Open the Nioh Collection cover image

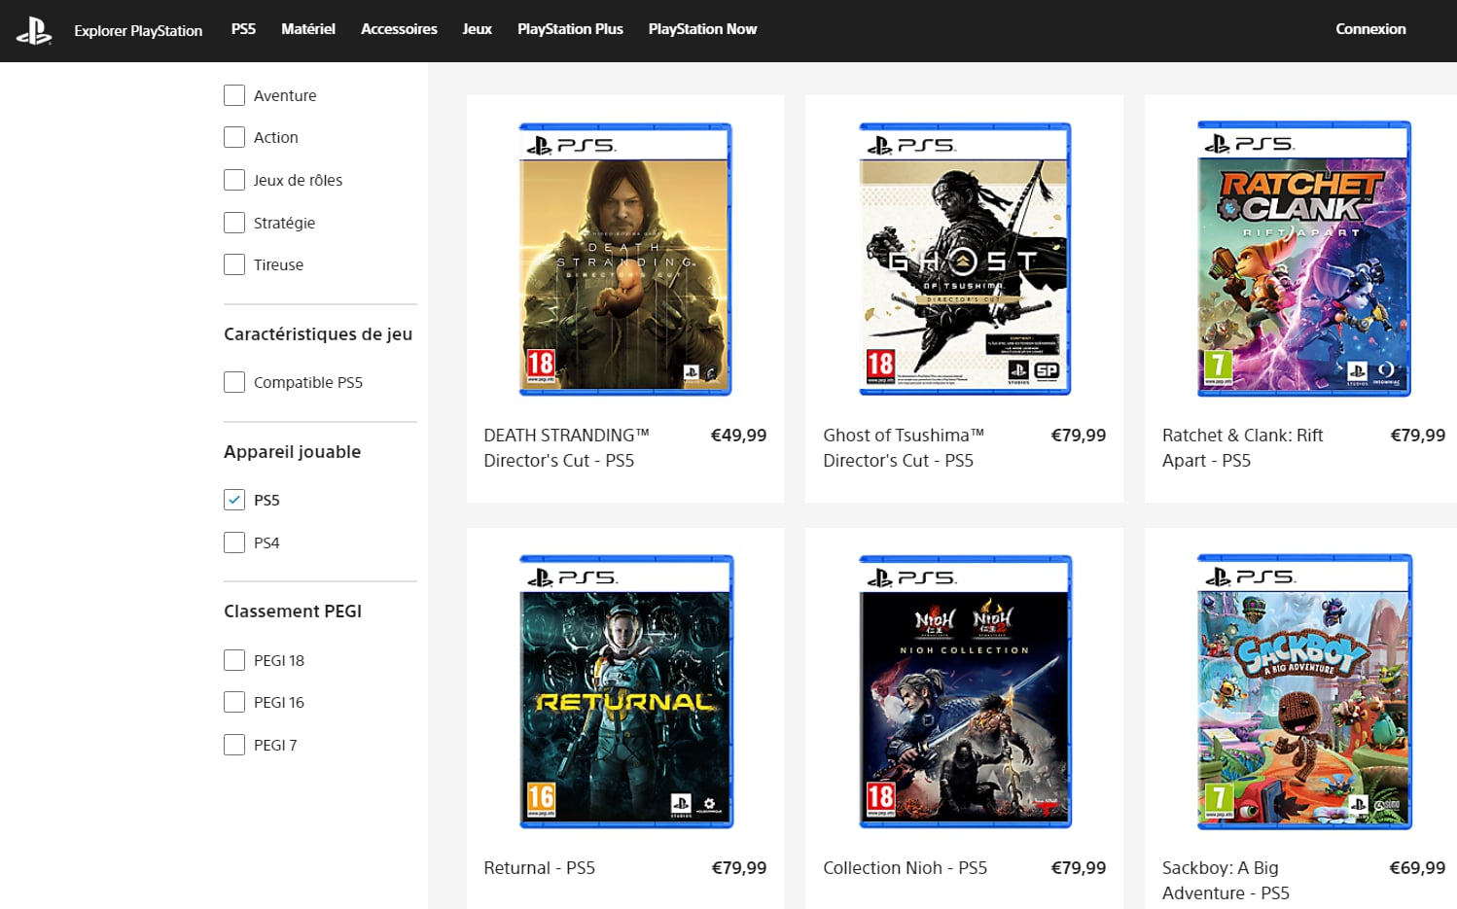tap(965, 692)
